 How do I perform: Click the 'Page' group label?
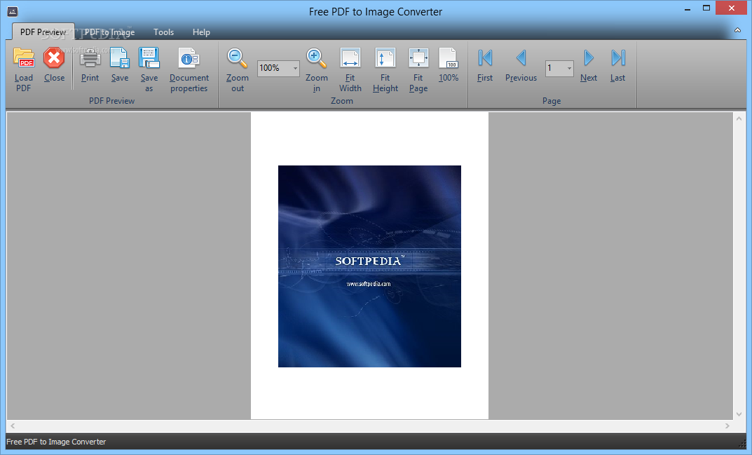pyautogui.click(x=552, y=101)
